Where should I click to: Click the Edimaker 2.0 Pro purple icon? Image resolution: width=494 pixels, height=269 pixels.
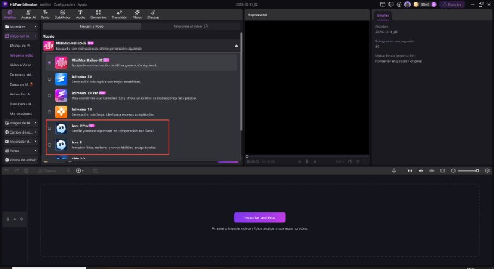(x=61, y=95)
